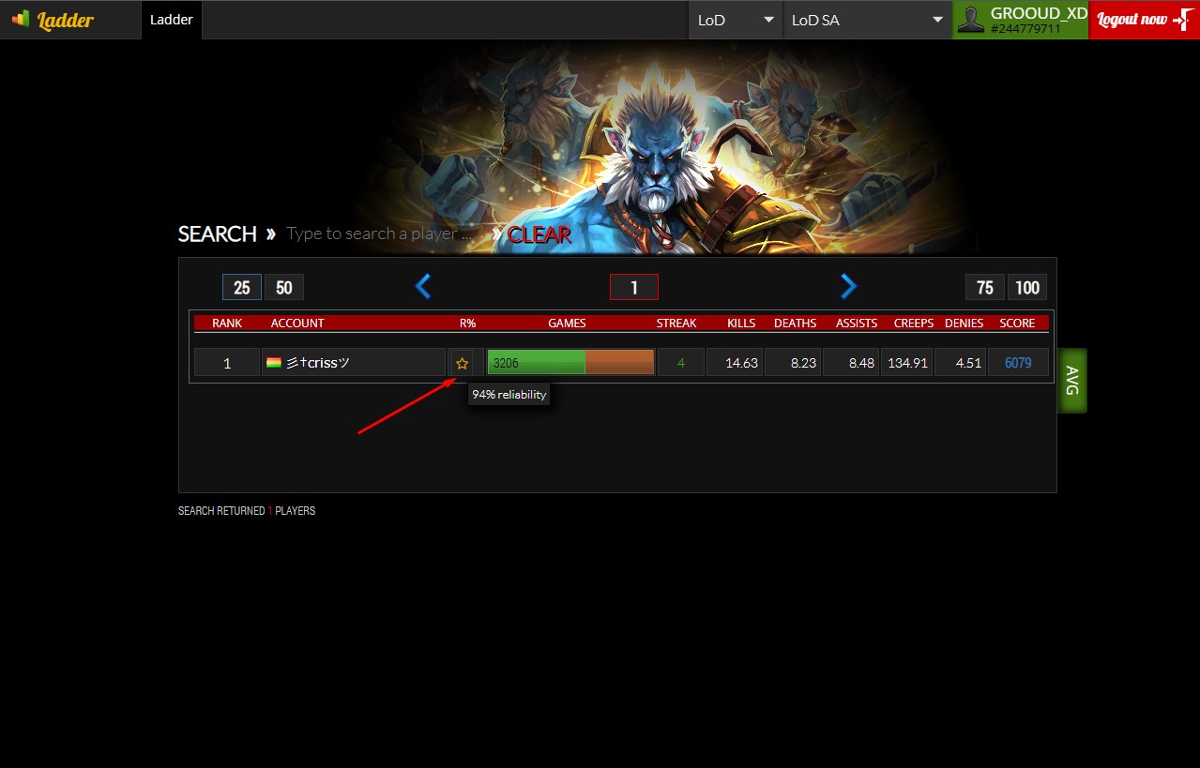The height and width of the screenshot is (768, 1200).
Task: Click the deaths value 8.23
Action: pyautogui.click(x=793, y=362)
